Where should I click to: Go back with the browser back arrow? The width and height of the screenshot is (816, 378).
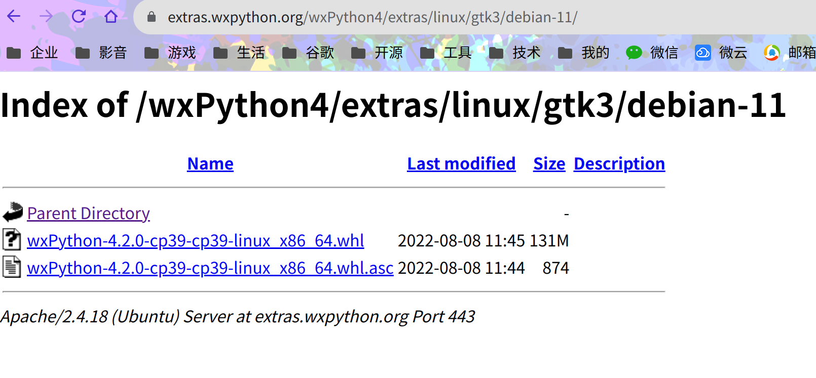(14, 17)
